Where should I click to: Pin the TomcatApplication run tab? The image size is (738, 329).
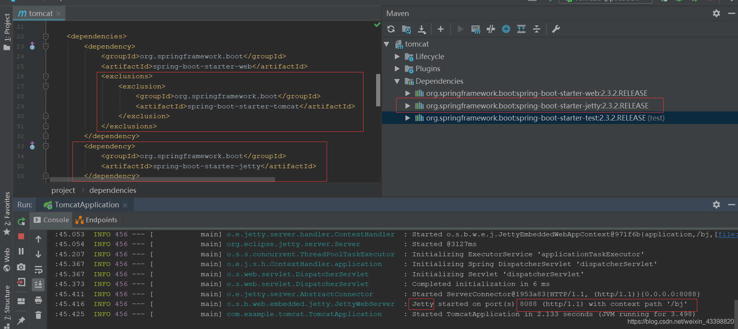tap(21, 320)
